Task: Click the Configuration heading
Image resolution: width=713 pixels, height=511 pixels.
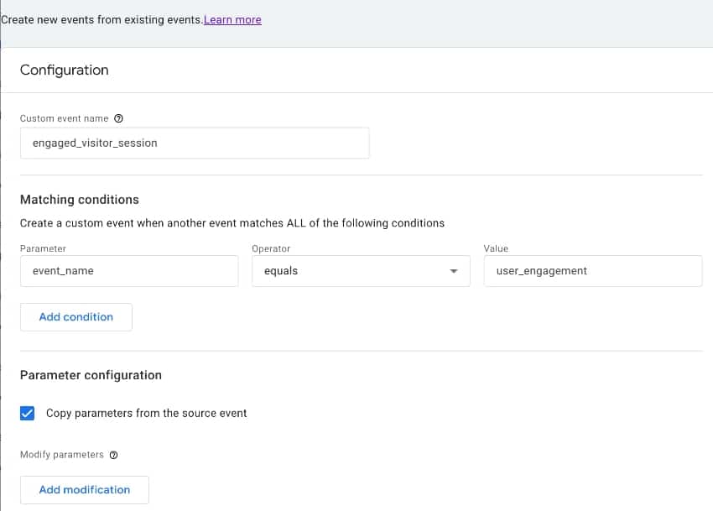Action: (65, 70)
